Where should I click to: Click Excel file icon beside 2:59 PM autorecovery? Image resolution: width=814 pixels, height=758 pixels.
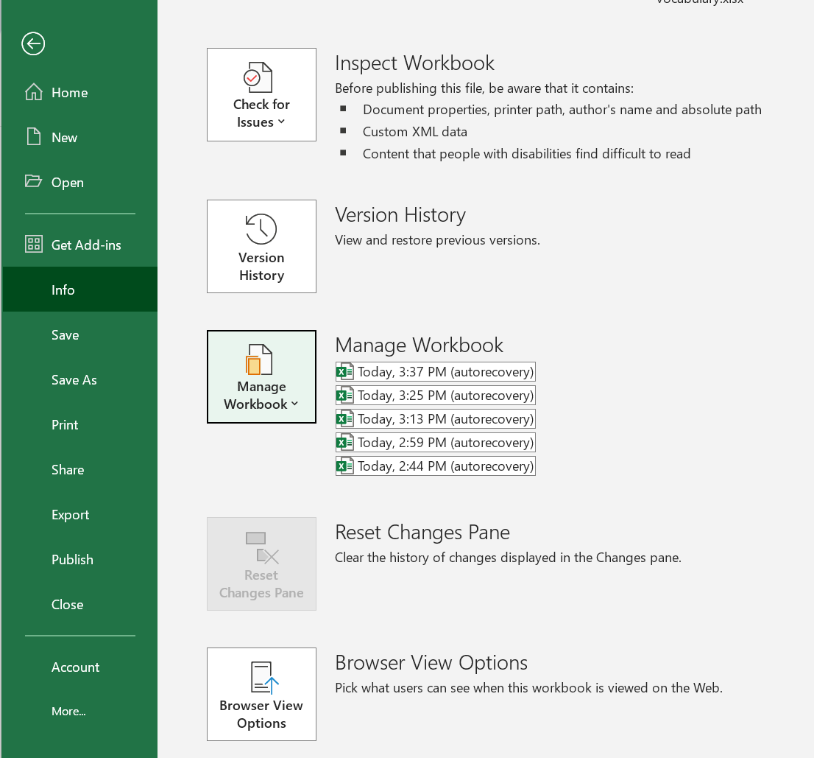(x=344, y=443)
